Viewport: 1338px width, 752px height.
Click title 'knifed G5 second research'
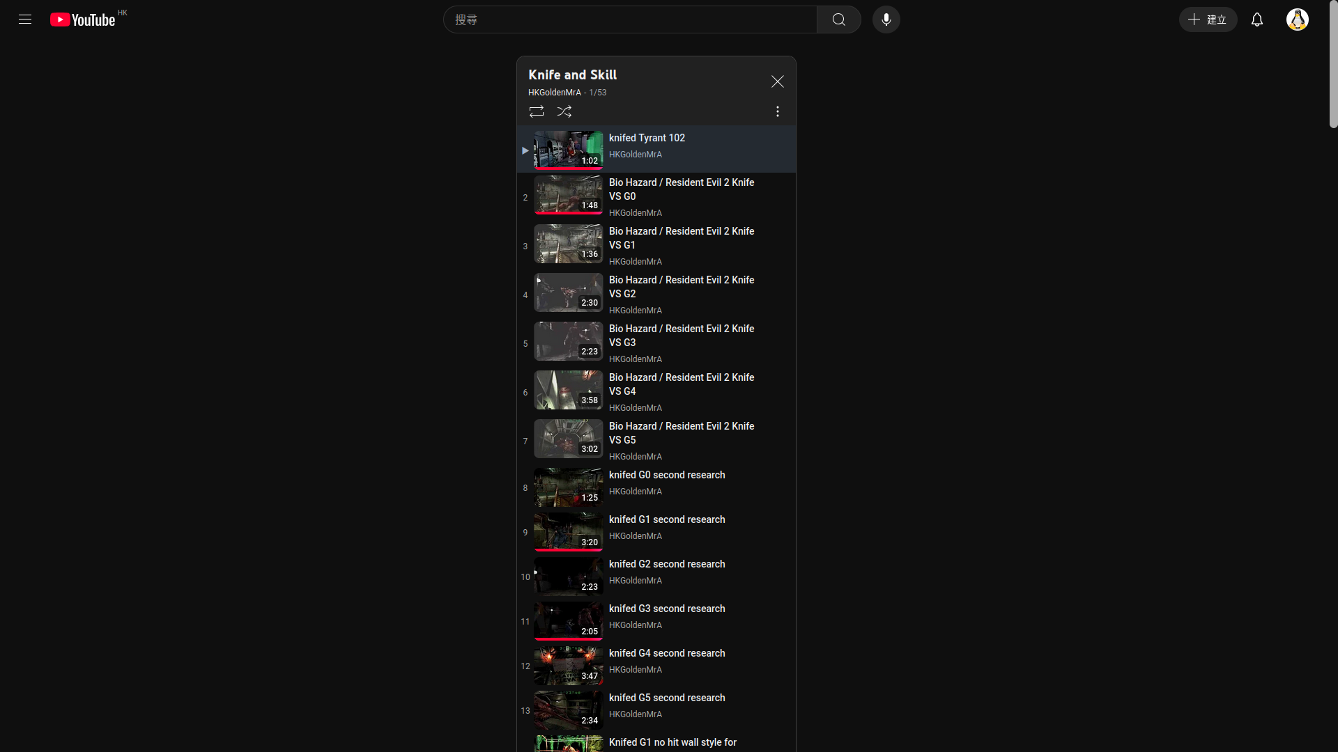667,698
